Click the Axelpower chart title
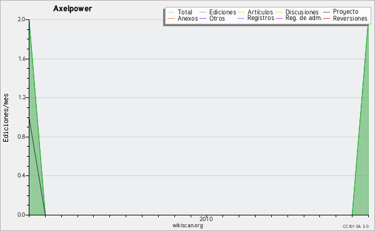 click(x=72, y=9)
